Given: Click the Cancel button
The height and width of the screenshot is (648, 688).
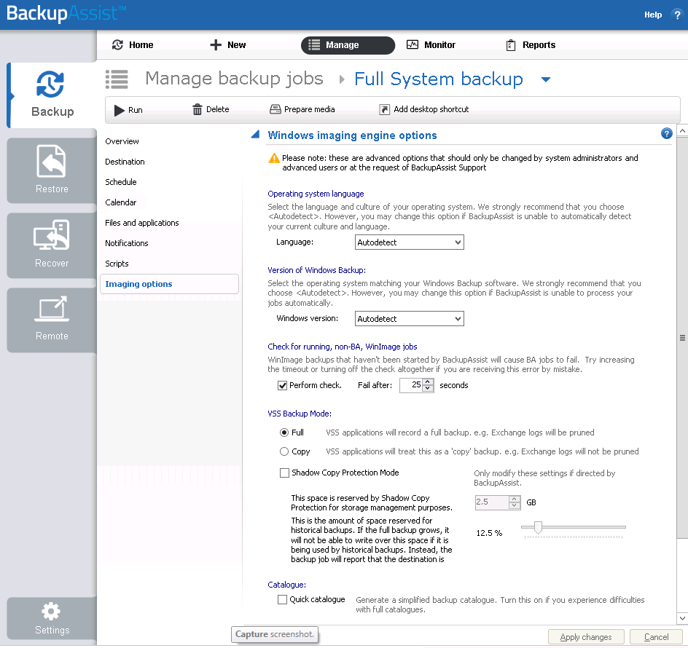Looking at the screenshot, I should (x=656, y=637).
